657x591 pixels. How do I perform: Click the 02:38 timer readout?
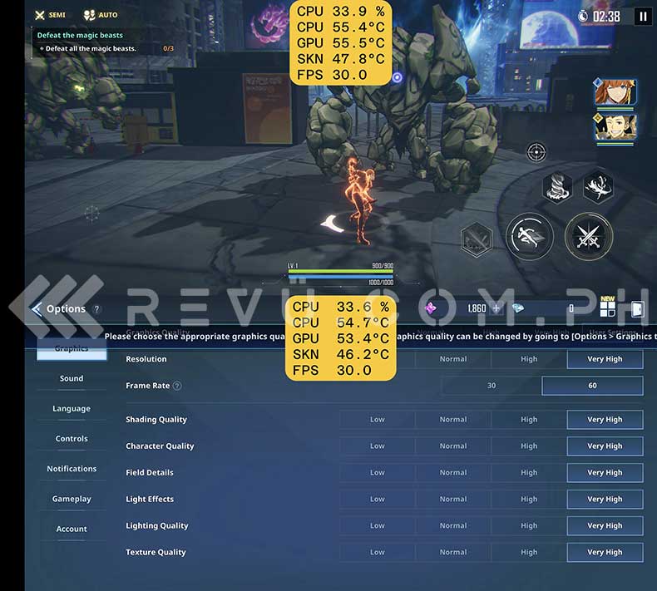pyautogui.click(x=606, y=17)
